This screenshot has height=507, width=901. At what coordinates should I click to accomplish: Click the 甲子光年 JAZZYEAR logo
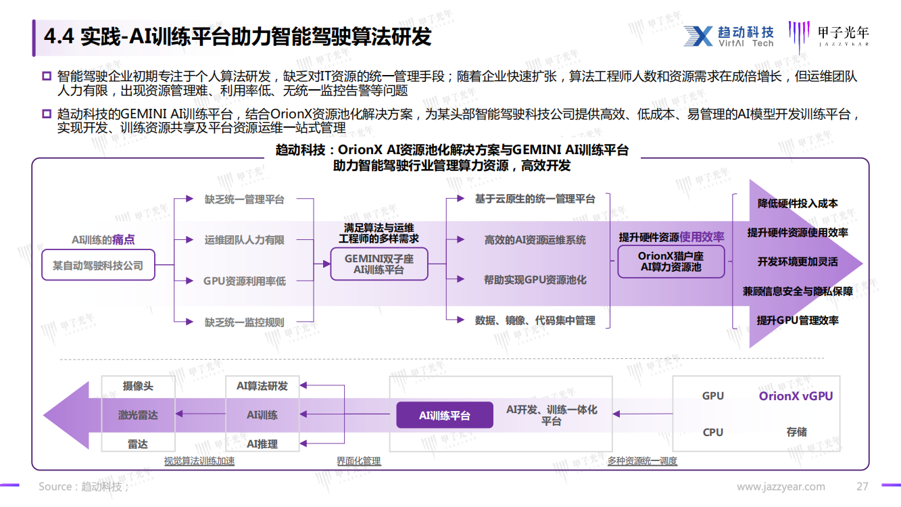point(829,35)
